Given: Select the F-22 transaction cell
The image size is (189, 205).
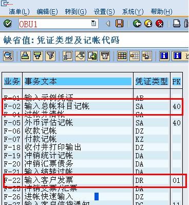Looking at the screenshot, I should (x=12, y=180).
